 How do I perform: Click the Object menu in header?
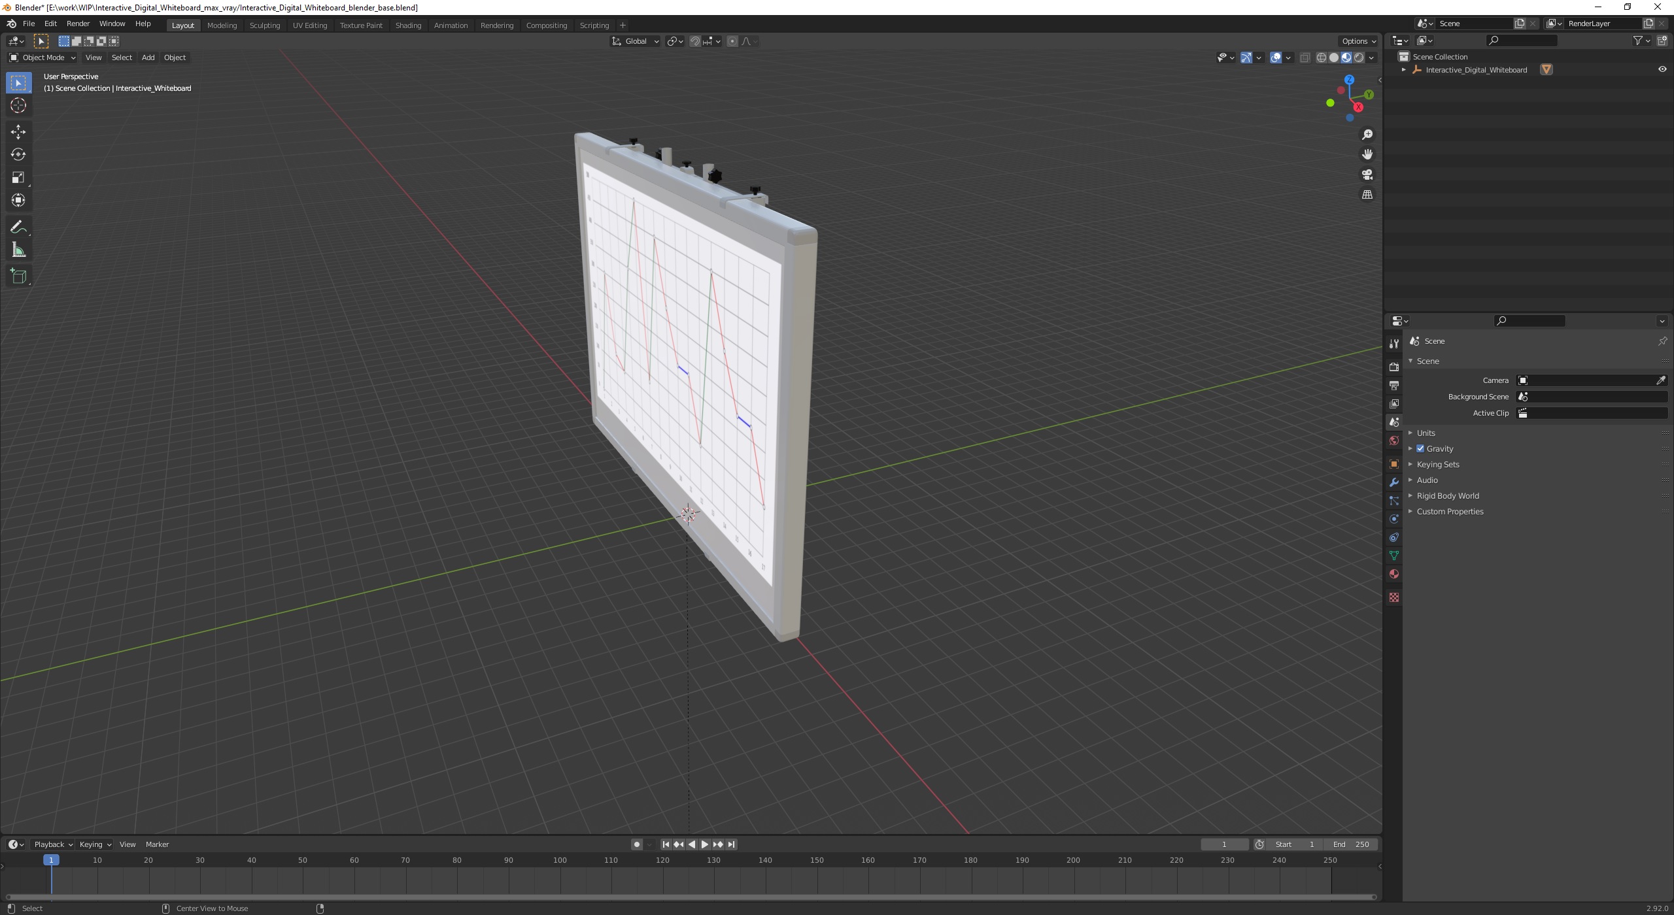[173, 56]
